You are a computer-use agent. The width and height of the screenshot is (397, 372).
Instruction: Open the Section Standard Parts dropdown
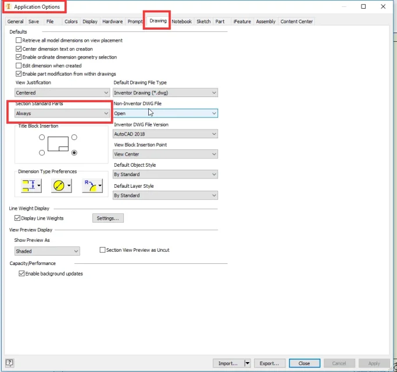click(x=62, y=113)
